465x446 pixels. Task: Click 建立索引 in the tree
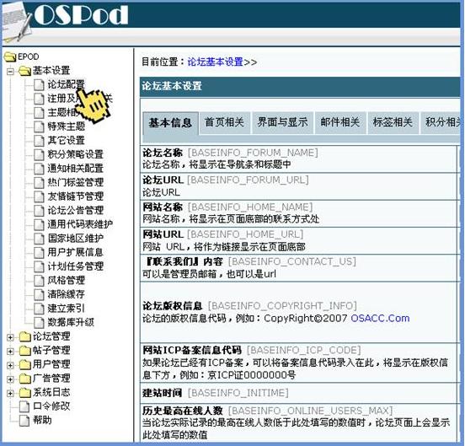(x=67, y=309)
